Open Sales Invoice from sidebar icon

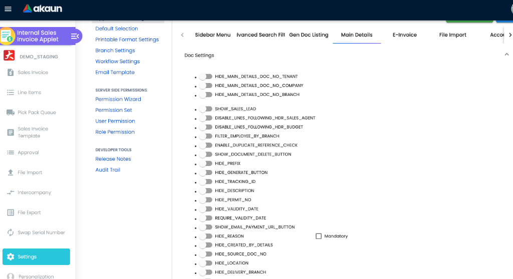(11, 72)
